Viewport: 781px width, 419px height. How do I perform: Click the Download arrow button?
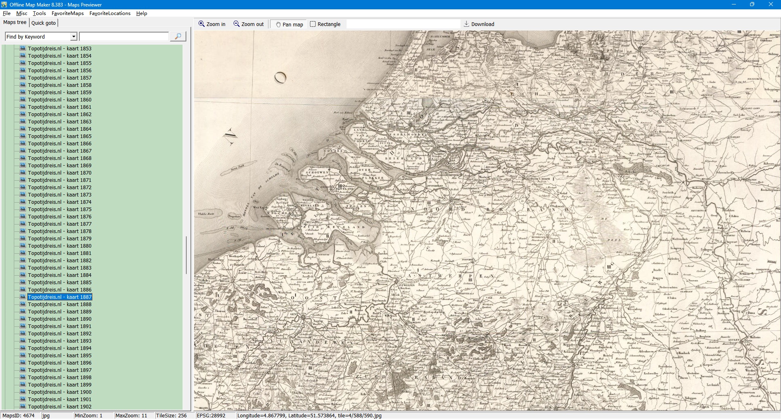(x=479, y=24)
